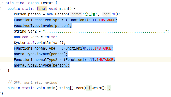Click the 'boolean' keyword
The image size is (171, 97).
click(21, 37)
